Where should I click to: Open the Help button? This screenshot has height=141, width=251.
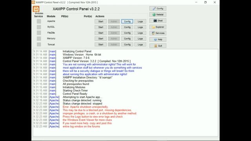[x=158, y=39]
